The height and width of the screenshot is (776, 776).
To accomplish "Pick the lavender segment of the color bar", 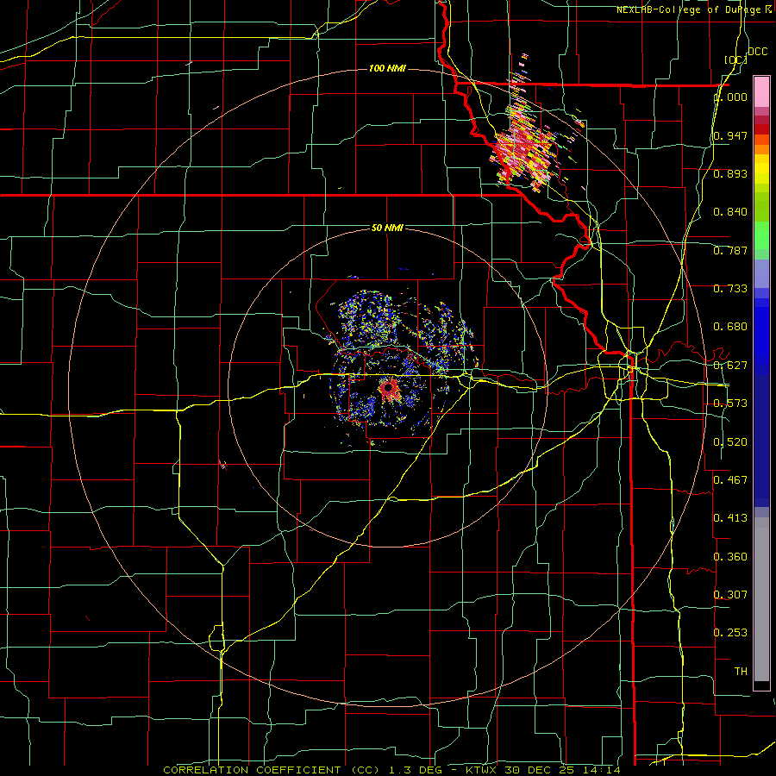I will click(761, 273).
